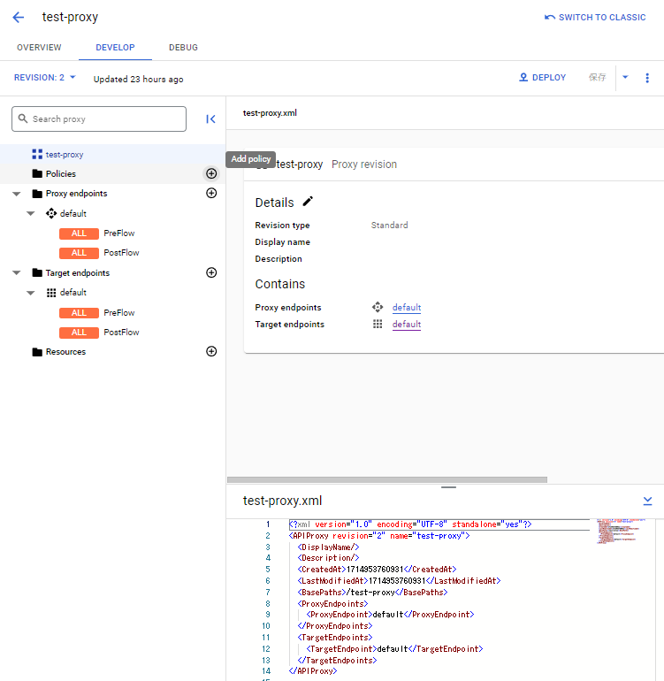Click the Resources folder icon
This screenshot has width=664, height=681.
[37, 352]
